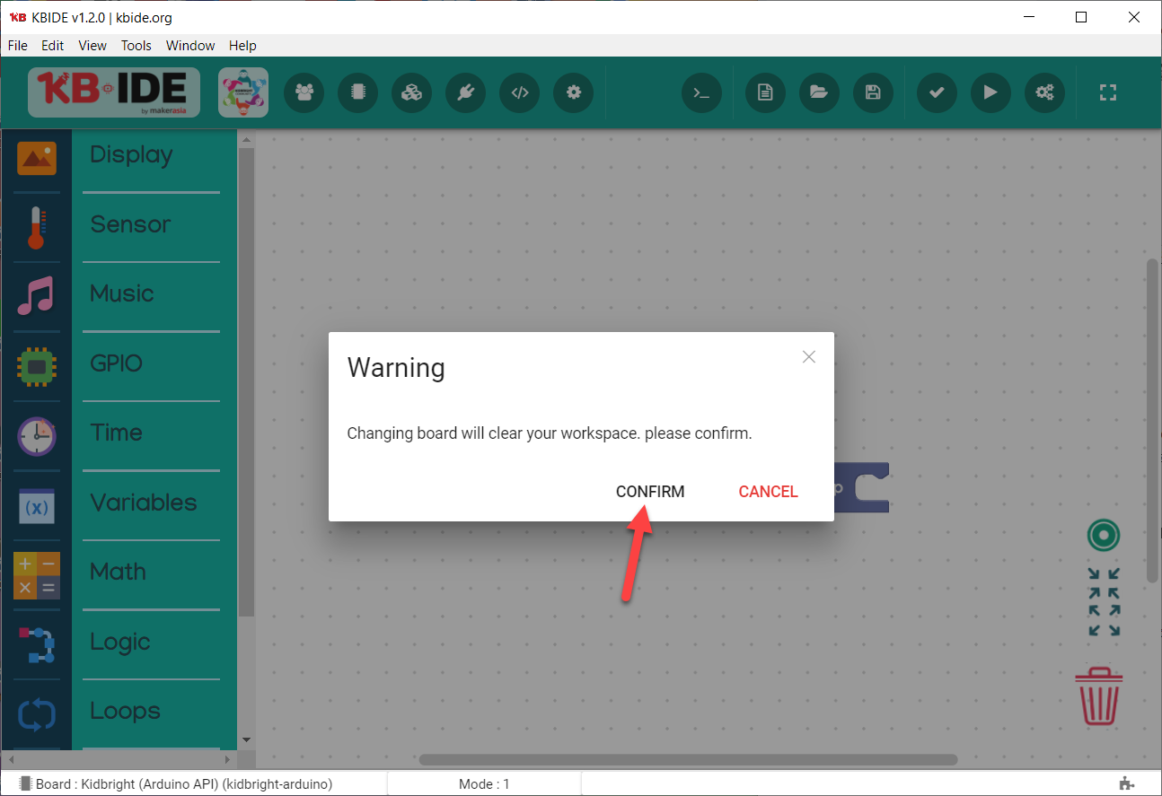Click the save floppy disk icon
1162x796 pixels.
(x=872, y=92)
